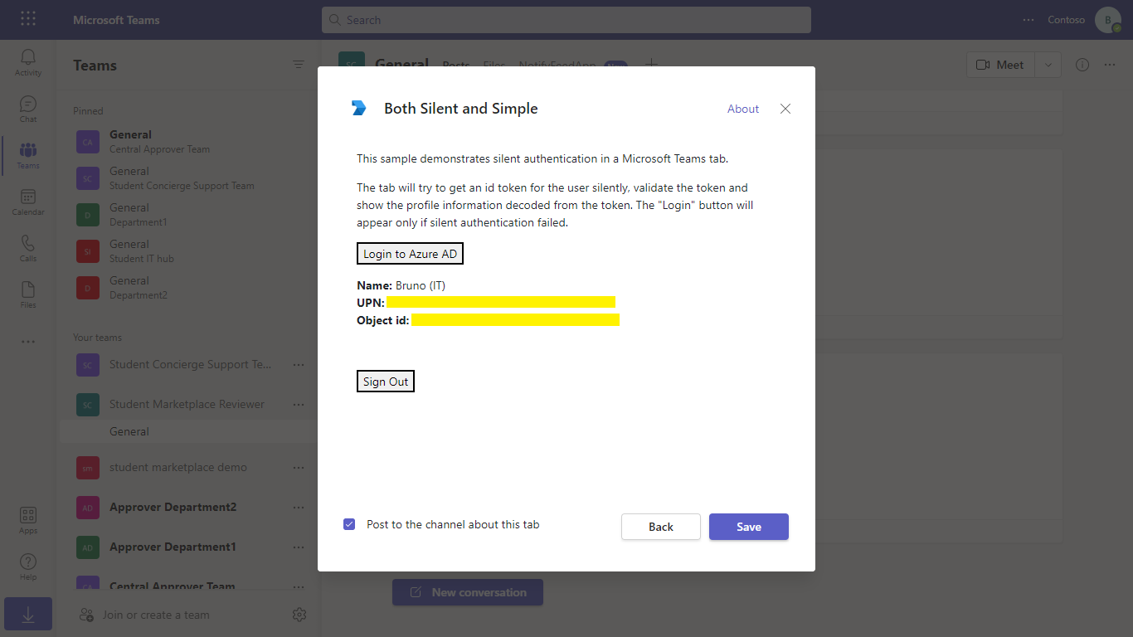The height and width of the screenshot is (637, 1133).
Task: Click the New conversation button
Action: coord(468,592)
